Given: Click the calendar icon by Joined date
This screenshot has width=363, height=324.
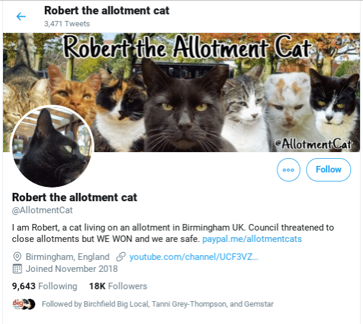Looking at the screenshot, I should point(17,269).
